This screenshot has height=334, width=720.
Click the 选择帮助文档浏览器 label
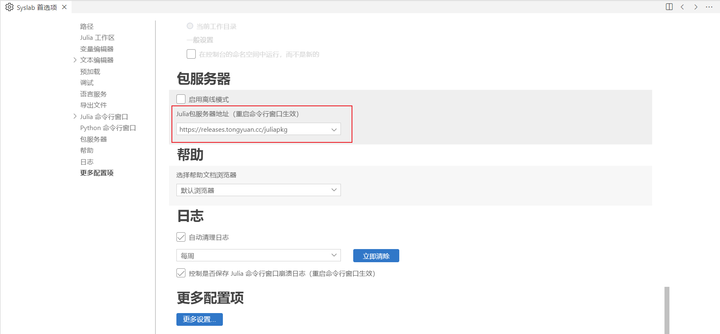206,175
